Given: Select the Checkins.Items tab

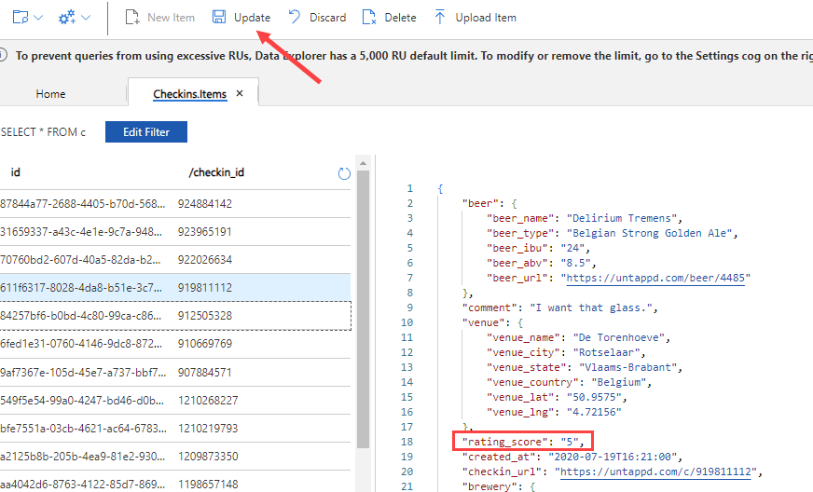Looking at the screenshot, I should (x=189, y=94).
